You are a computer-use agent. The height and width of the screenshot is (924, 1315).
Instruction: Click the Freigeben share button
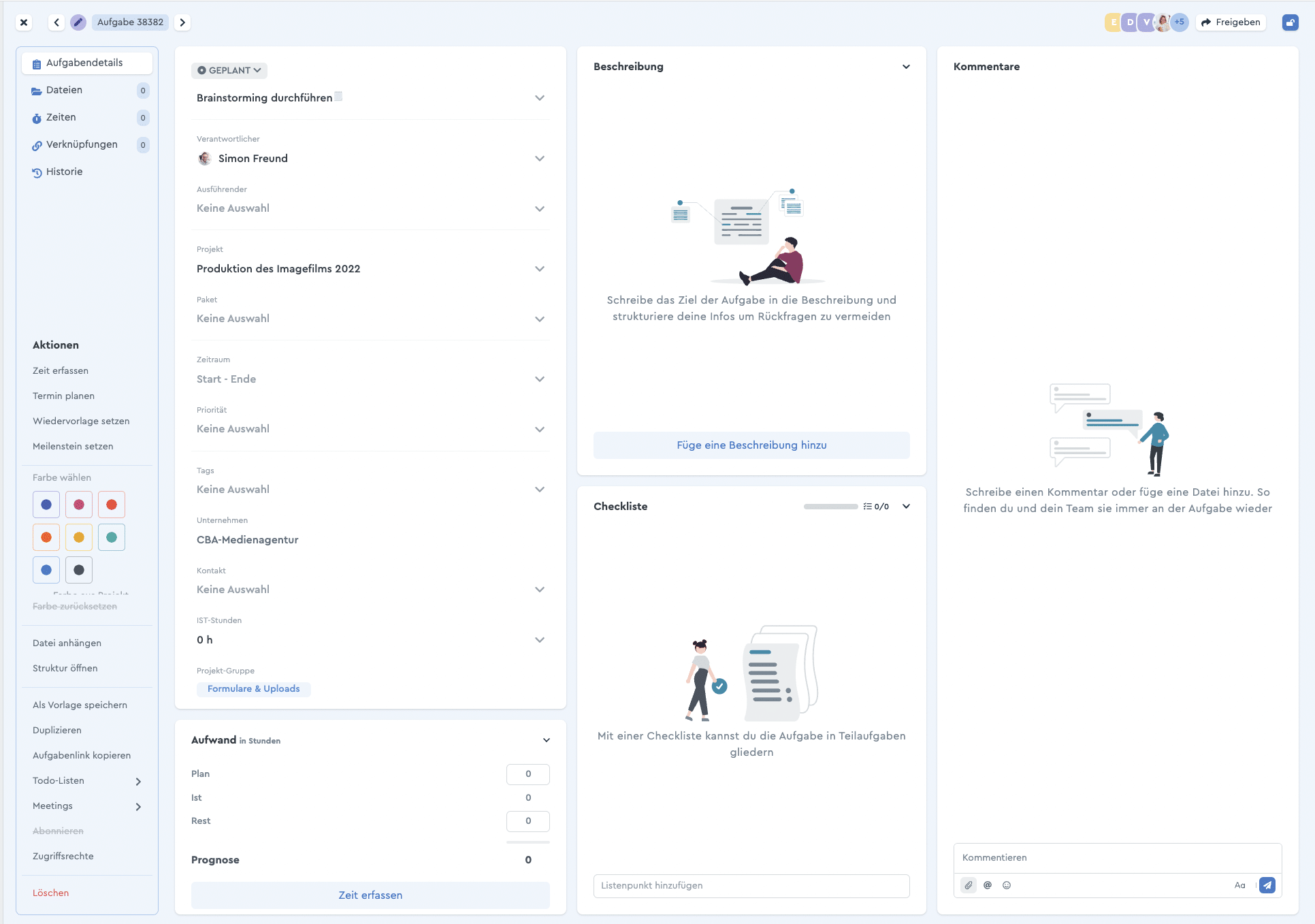[x=1231, y=22]
